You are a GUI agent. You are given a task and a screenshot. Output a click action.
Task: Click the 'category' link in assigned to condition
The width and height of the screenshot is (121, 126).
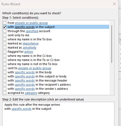[x=31, y=93]
